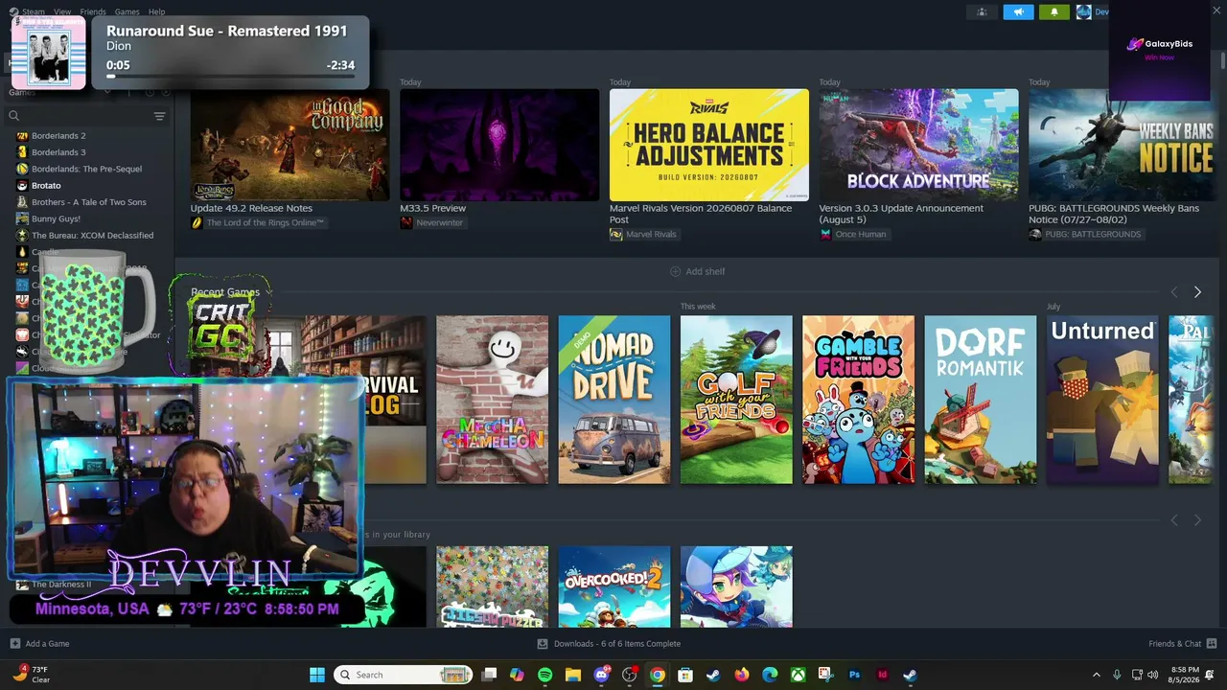Image resolution: width=1227 pixels, height=690 pixels.
Task: Show the next Recent Games shelf page
Action: coord(1197,292)
